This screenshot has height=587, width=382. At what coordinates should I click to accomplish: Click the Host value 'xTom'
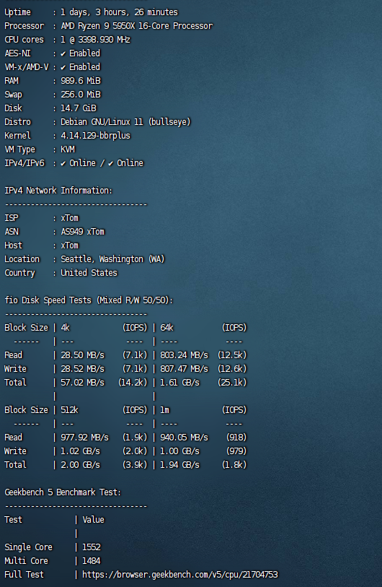coord(69,245)
